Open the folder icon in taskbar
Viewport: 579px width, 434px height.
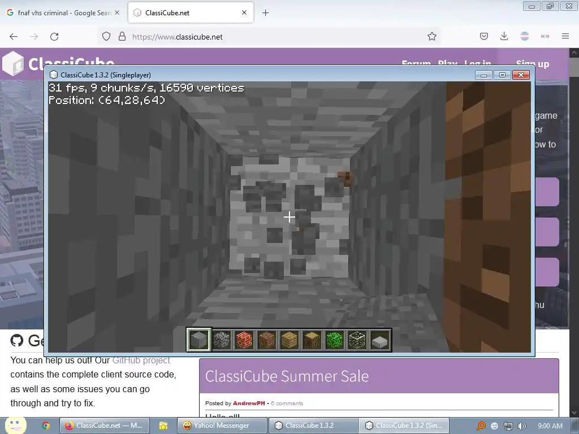point(163,426)
